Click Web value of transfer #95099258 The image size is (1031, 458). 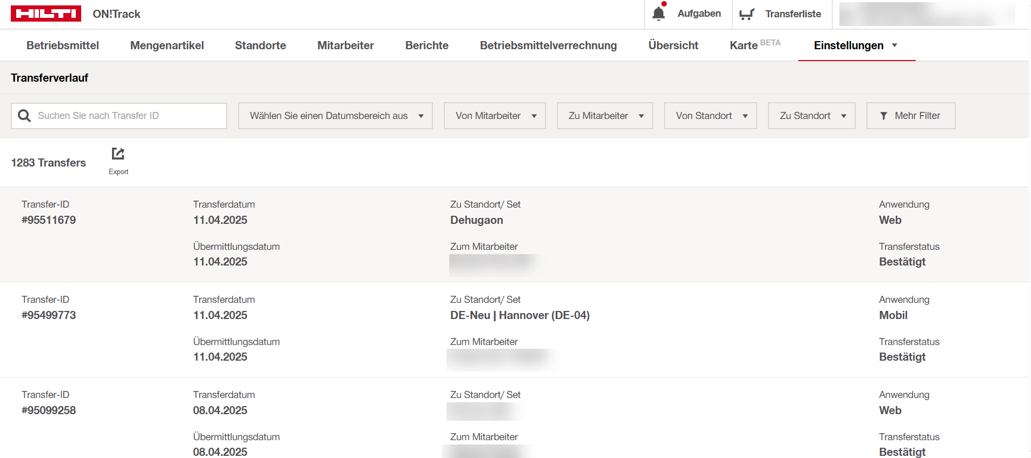(x=890, y=410)
